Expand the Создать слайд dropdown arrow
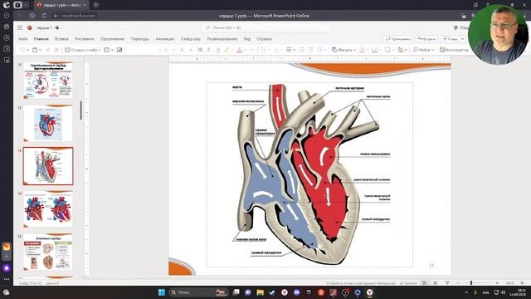The width and height of the screenshot is (531, 299). pyautogui.click(x=100, y=50)
